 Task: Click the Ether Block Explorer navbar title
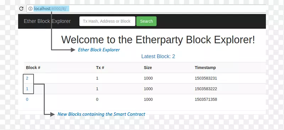coord(47,21)
